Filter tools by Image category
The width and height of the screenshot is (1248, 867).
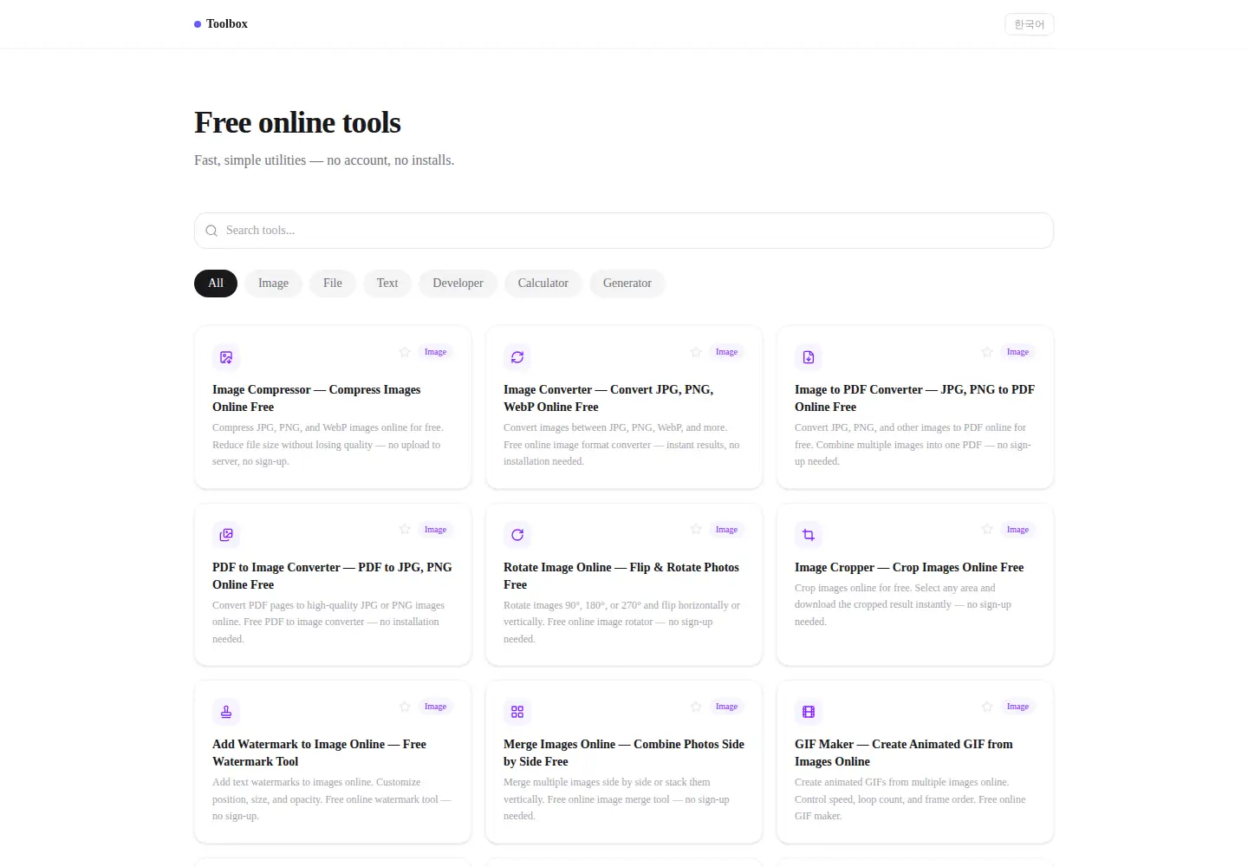point(273,284)
